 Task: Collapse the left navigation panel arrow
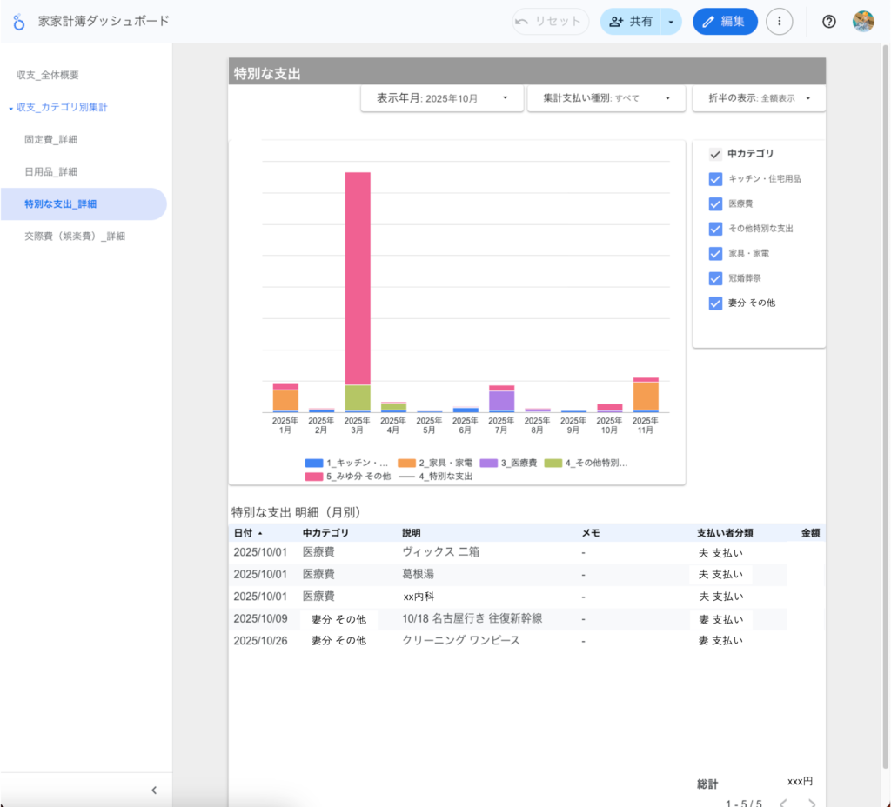coord(154,790)
